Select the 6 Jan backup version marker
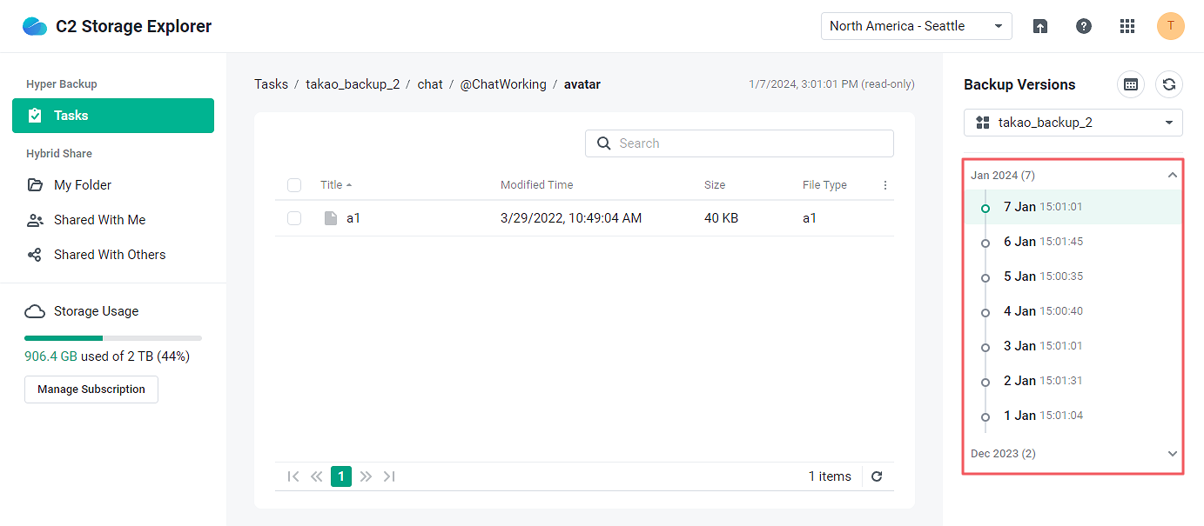This screenshot has width=1204, height=526. 985,242
